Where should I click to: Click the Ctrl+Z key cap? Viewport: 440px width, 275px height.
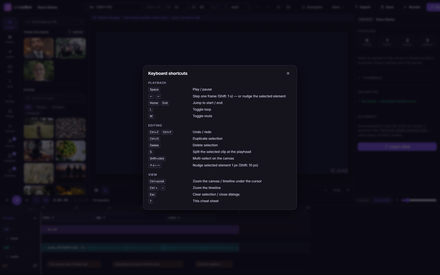tap(154, 132)
